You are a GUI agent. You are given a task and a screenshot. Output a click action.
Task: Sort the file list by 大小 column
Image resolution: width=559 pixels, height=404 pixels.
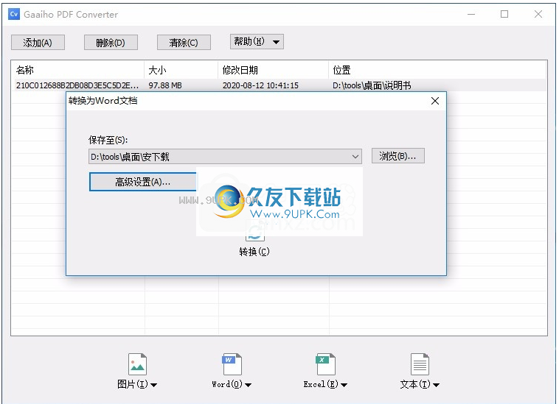click(x=181, y=70)
